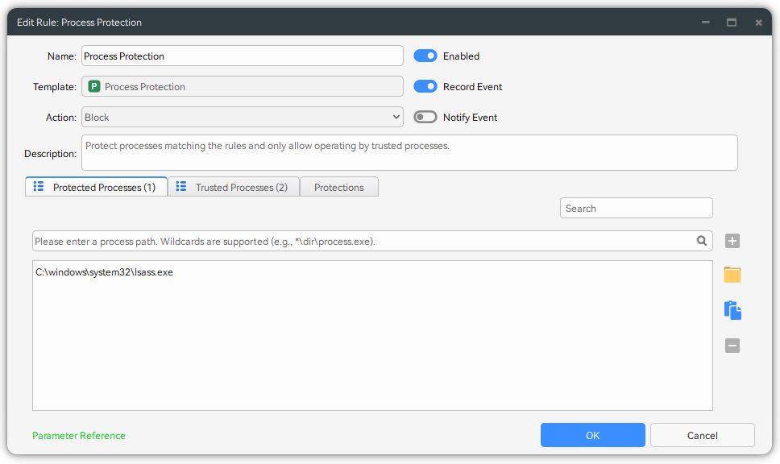Image resolution: width=780 pixels, height=464 pixels.
Task: Minimize the Edit Rule window
Action: pos(705,23)
